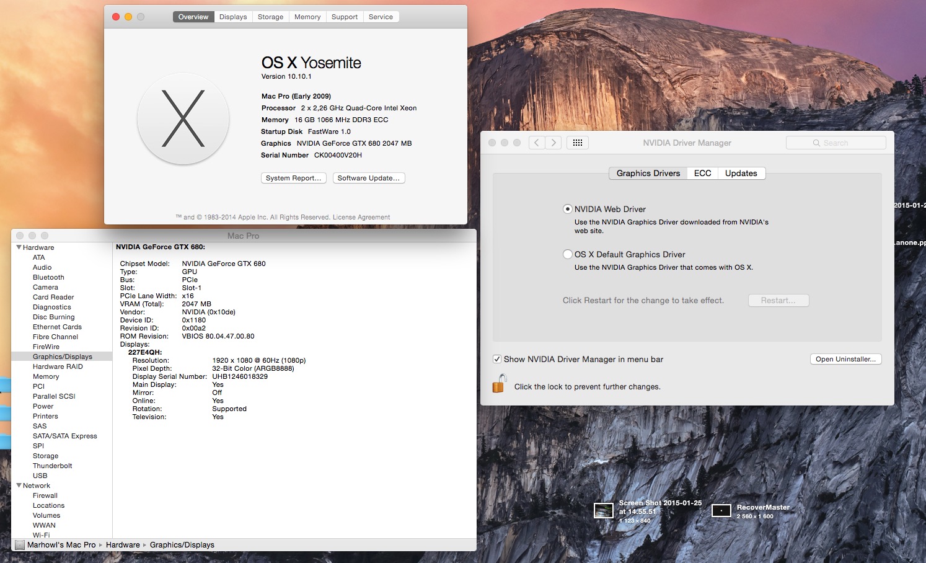The image size is (926, 563).
Task: Select Card Reader in the sidebar
Action: coord(53,297)
